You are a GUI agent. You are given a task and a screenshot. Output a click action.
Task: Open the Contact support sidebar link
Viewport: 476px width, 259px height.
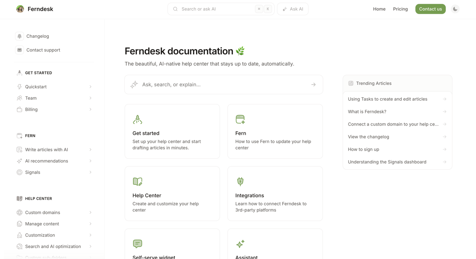(43, 50)
